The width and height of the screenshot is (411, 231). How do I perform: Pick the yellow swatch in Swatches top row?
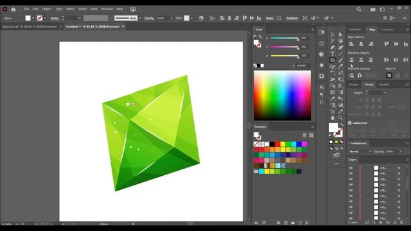click(283, 144)
